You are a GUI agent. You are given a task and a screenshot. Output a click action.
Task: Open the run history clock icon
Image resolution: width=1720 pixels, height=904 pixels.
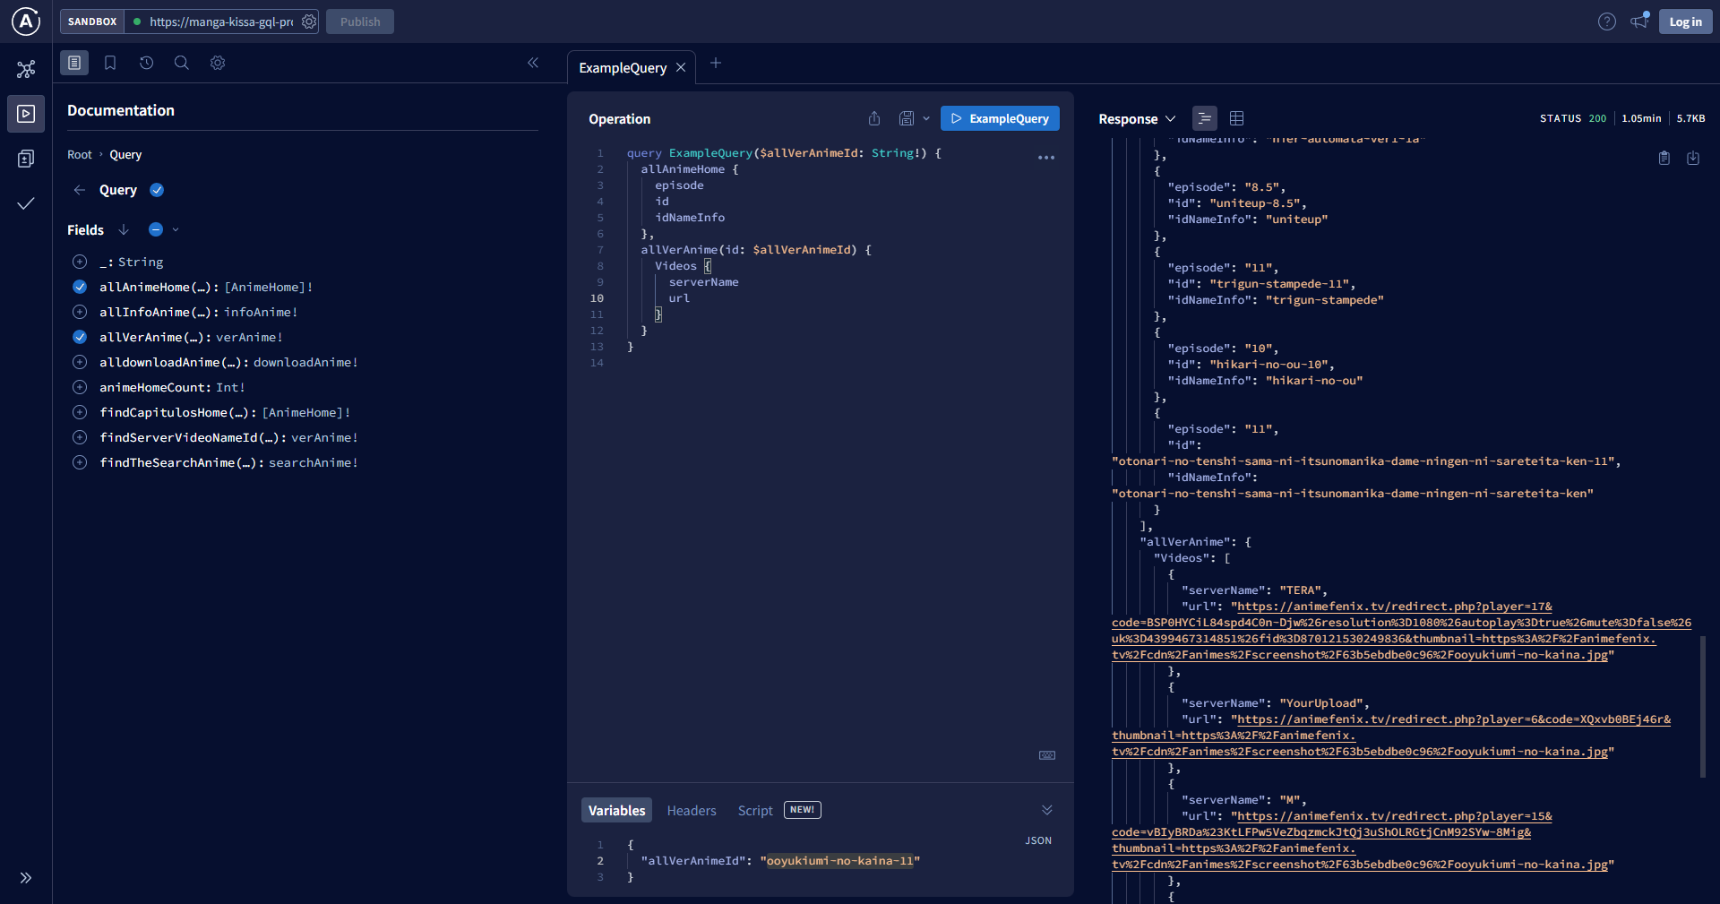[146, 63]
